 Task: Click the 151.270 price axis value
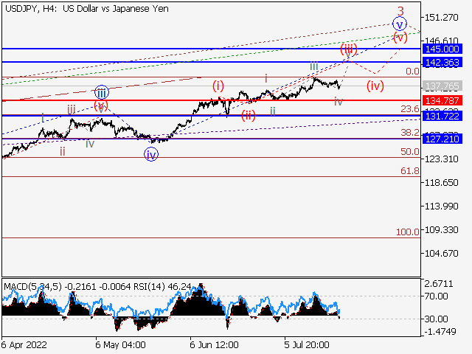point(441,18)
